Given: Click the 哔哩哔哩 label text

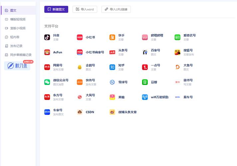Looking at the screenshot, I should (x=157, y=36).
